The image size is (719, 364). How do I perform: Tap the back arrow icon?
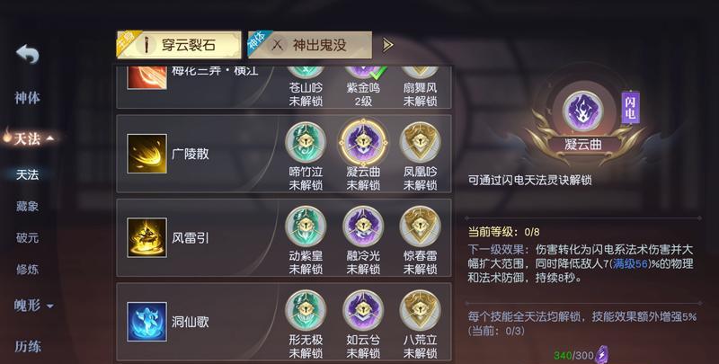[x=28, y=54]
